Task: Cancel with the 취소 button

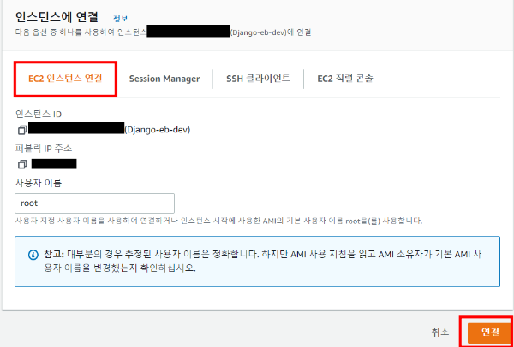Action: point(440,332)
